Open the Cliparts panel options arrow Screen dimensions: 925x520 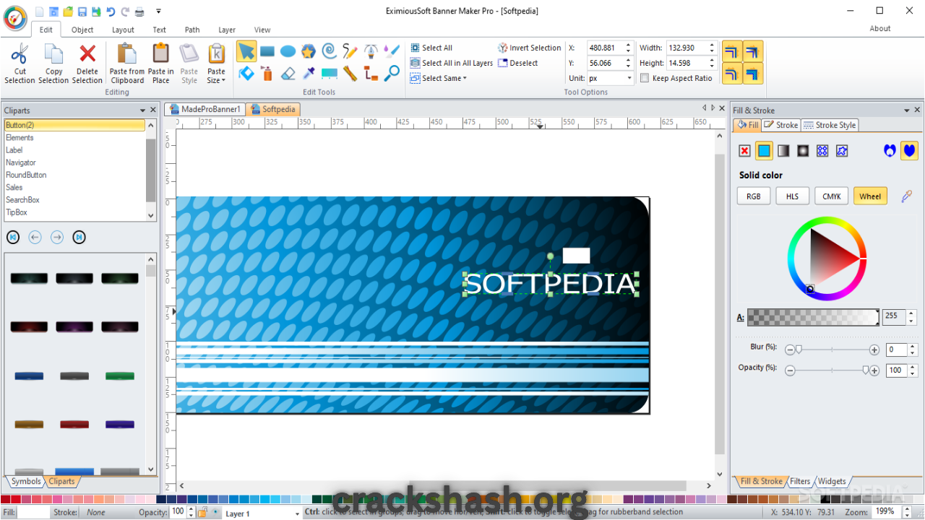click(x=143, y=110)
